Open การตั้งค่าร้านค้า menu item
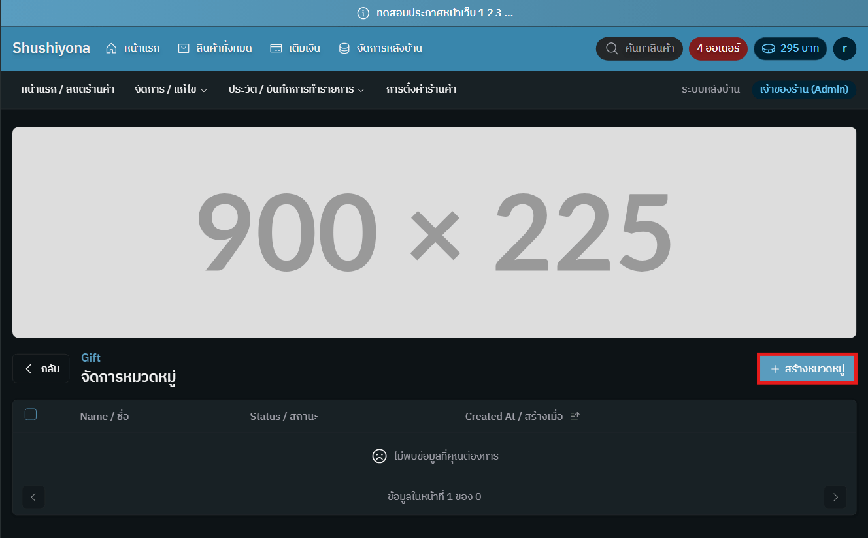 click(421, 89)
